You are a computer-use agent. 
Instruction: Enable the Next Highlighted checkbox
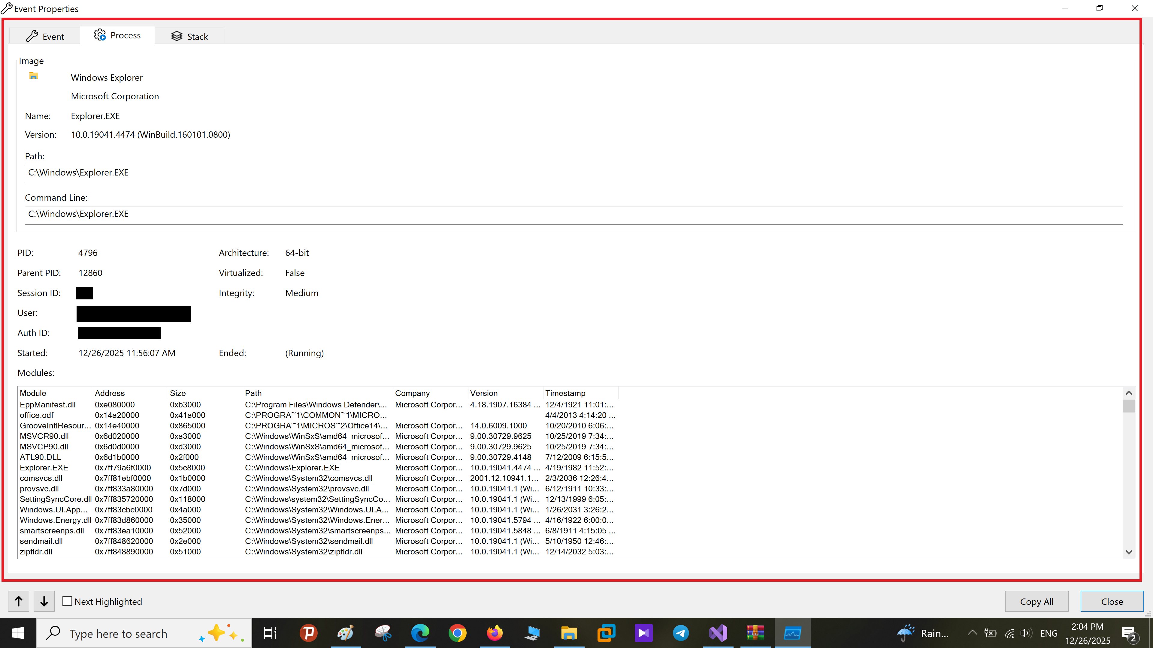coord(67,601)
